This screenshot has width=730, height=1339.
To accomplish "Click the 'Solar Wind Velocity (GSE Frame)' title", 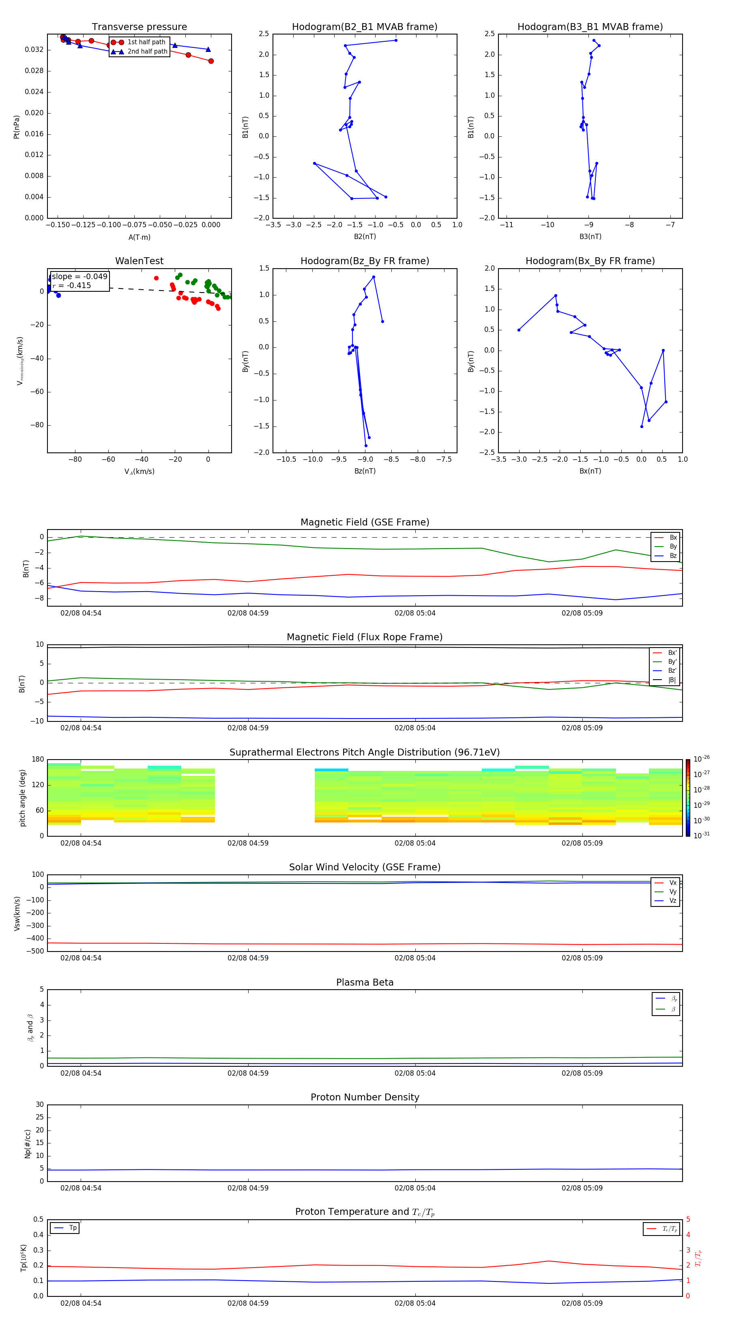I will click(x=365, y=867).
